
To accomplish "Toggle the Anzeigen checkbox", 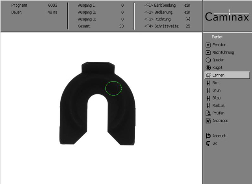I will point(208,121).
